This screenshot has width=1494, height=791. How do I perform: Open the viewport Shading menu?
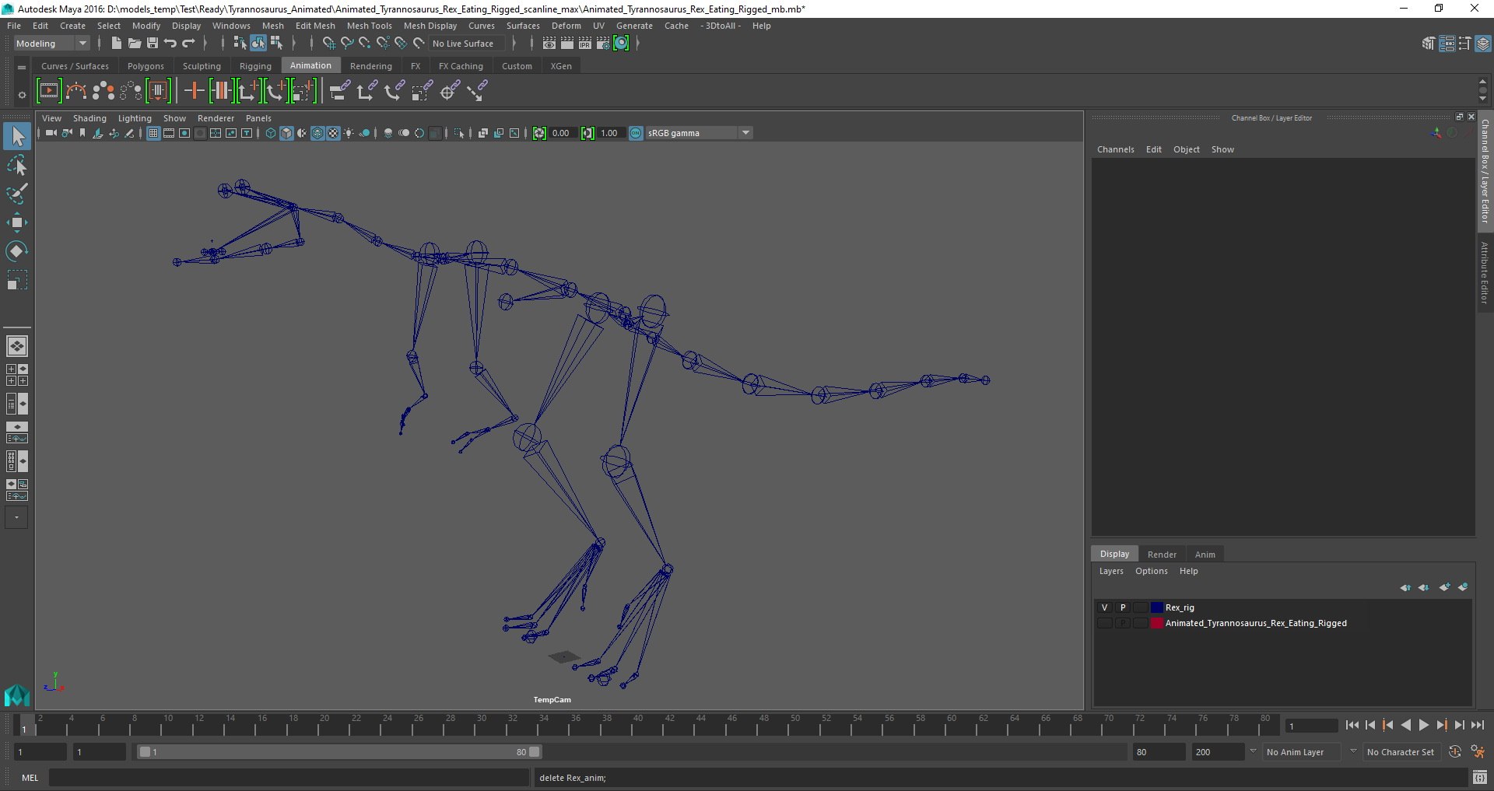89,118
